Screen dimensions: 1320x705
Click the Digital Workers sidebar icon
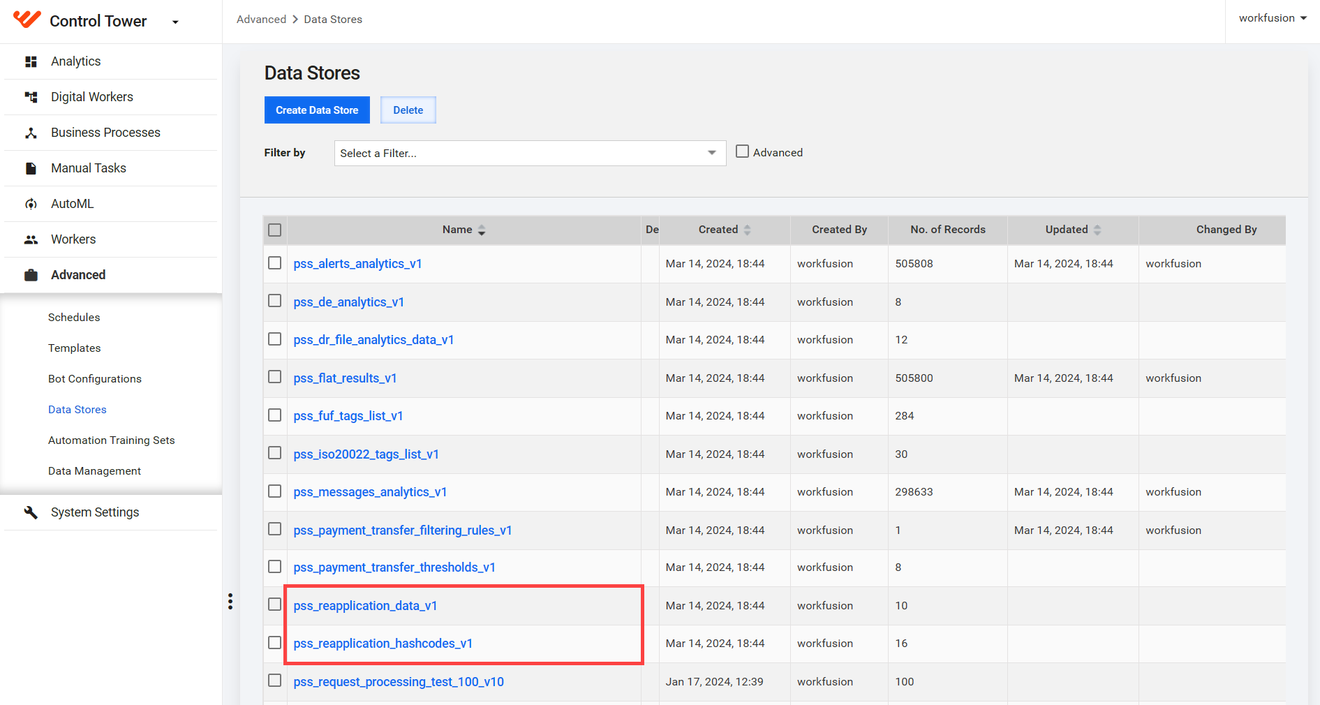click(31, 97)
